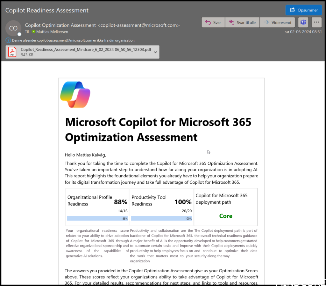
Task: Click the 88% Organizational Profile Readiness bar
Action: (97, 219)
